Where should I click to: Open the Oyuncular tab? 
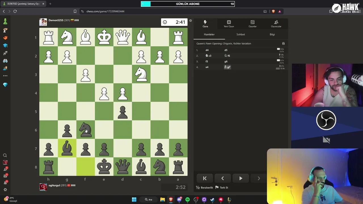[276, 24]
